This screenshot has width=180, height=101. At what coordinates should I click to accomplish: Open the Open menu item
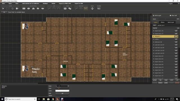tap(10, 4)
